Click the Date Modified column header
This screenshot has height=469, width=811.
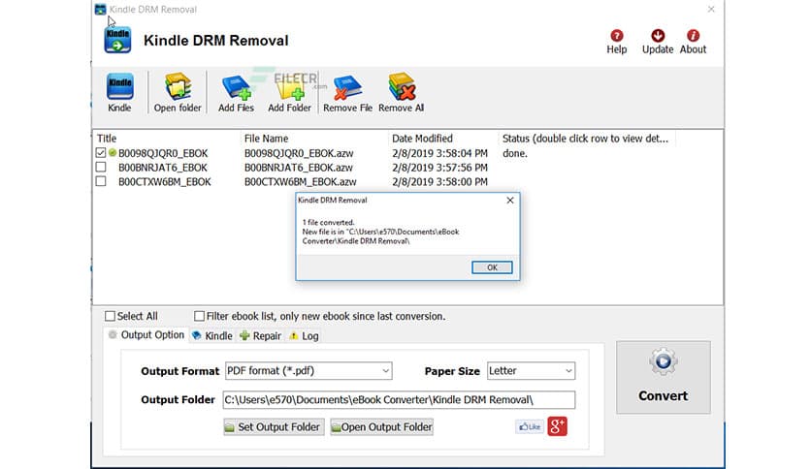(422, 139)
